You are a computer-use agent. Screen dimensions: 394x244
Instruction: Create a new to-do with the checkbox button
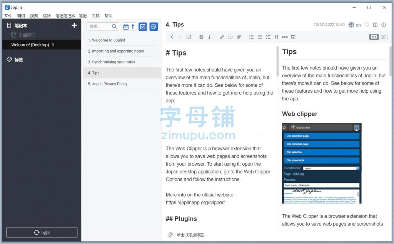(143, 27)
